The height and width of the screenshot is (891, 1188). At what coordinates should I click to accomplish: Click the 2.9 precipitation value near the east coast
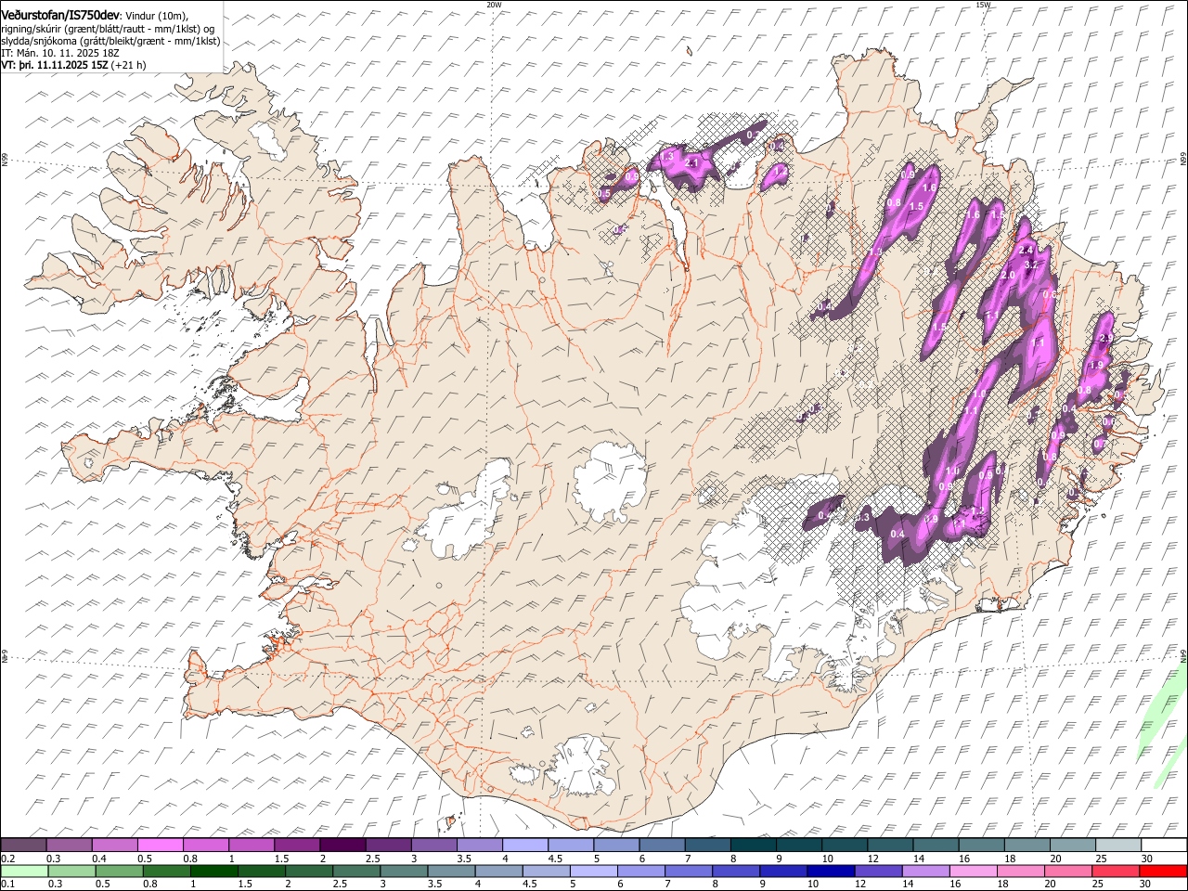pyautogui.click(x=1104, y=339)
